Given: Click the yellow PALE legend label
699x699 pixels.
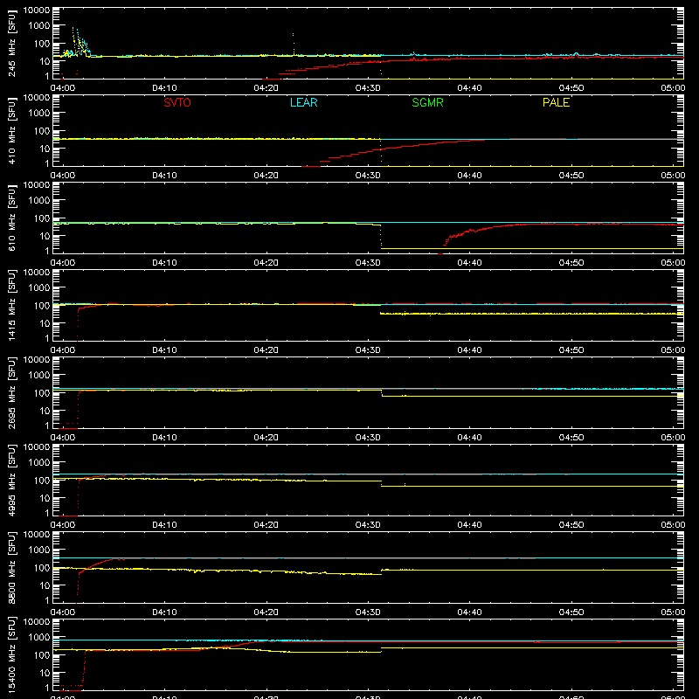Looking at the screenshot, I should 556,102.
